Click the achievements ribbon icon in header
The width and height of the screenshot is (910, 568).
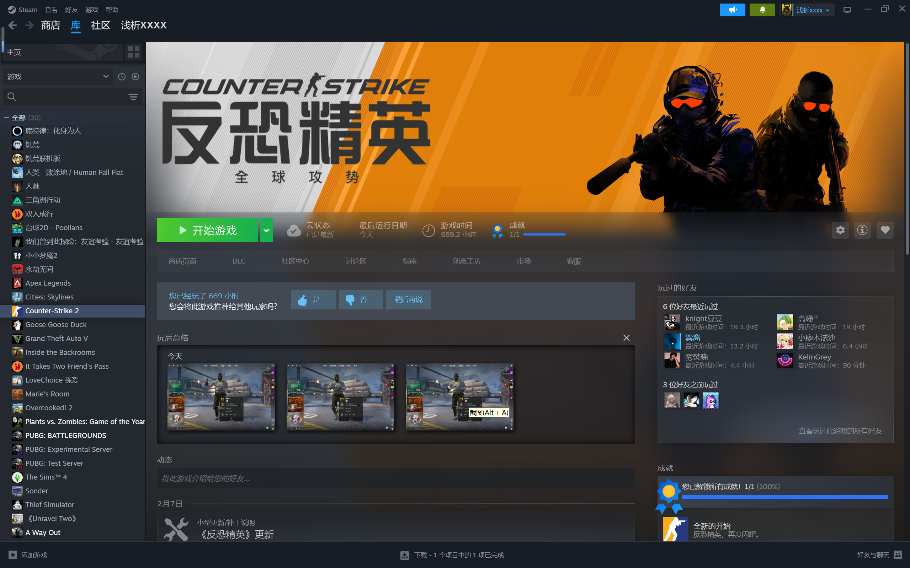click(x=497, y=230)
